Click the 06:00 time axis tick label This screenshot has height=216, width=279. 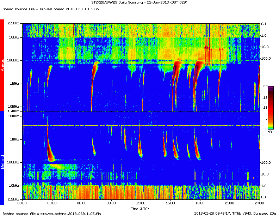[81, 203]
